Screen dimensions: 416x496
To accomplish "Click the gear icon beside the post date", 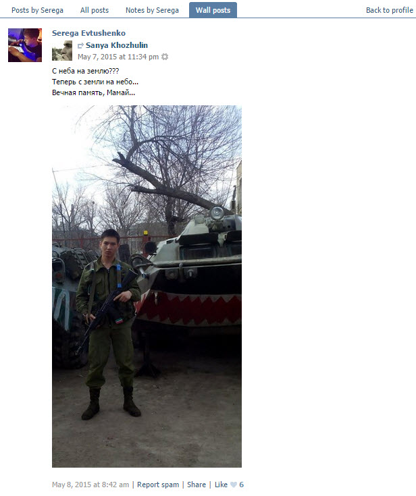I will click(165, 57).
